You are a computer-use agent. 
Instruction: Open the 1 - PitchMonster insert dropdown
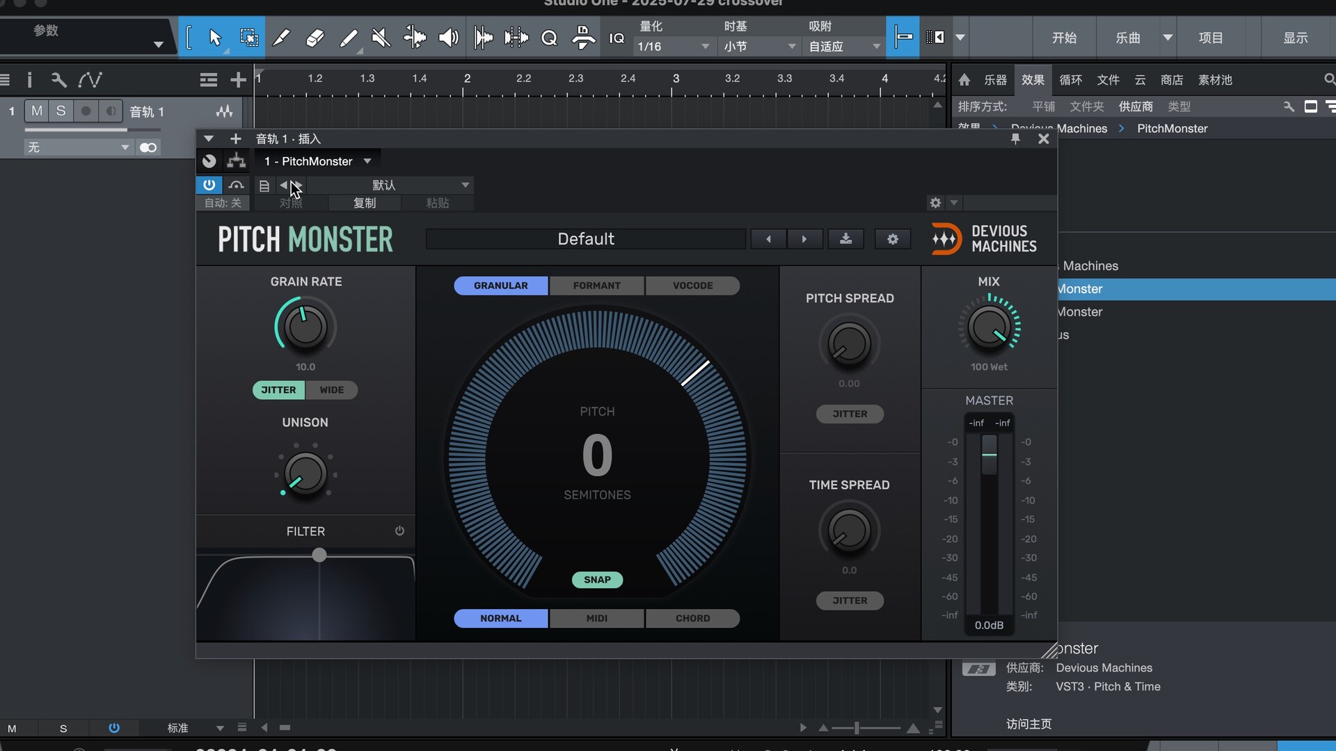[x=317, y=161]
